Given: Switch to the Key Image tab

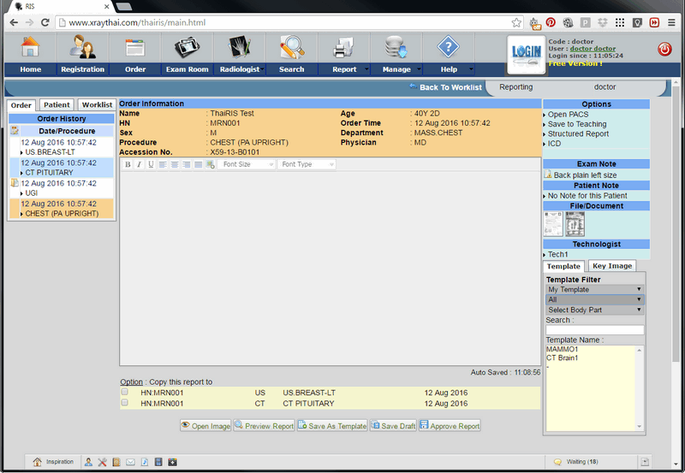Looking at the screenshot, I should pyautogui.click(x=612, y=266).
